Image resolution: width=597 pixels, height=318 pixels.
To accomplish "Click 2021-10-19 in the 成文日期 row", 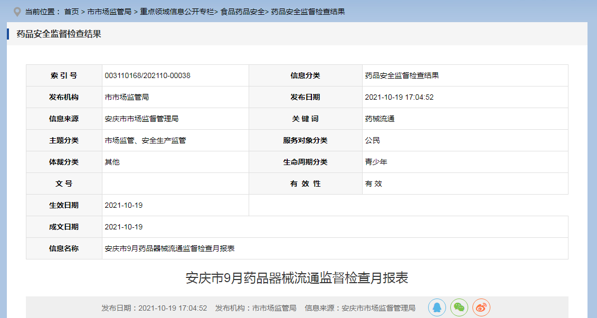I will tap(124, 227).
